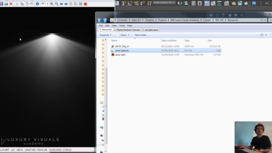The height and width of the screenshot is (153, 272).
Task: Click the Copy icon in IrfanView toolbar
Action: pyautogui.click(x=22, y=4)
